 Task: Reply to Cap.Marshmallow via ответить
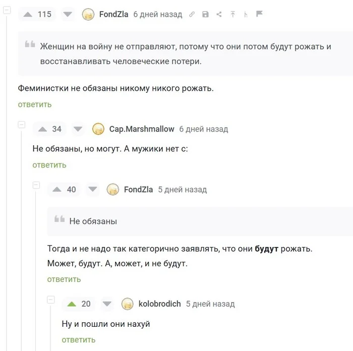pyautogui.click(x=49, y=165)
